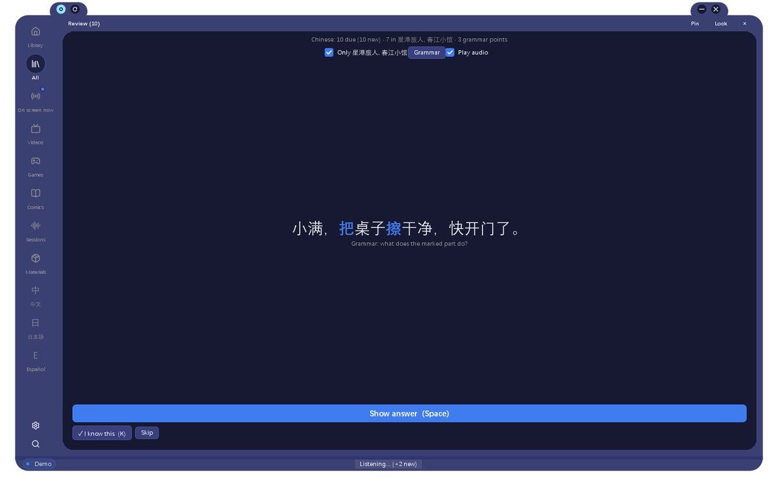This screenshot has height=486, width=778.
Task: Minimize the window with the dash button
Action: (701, 9)
